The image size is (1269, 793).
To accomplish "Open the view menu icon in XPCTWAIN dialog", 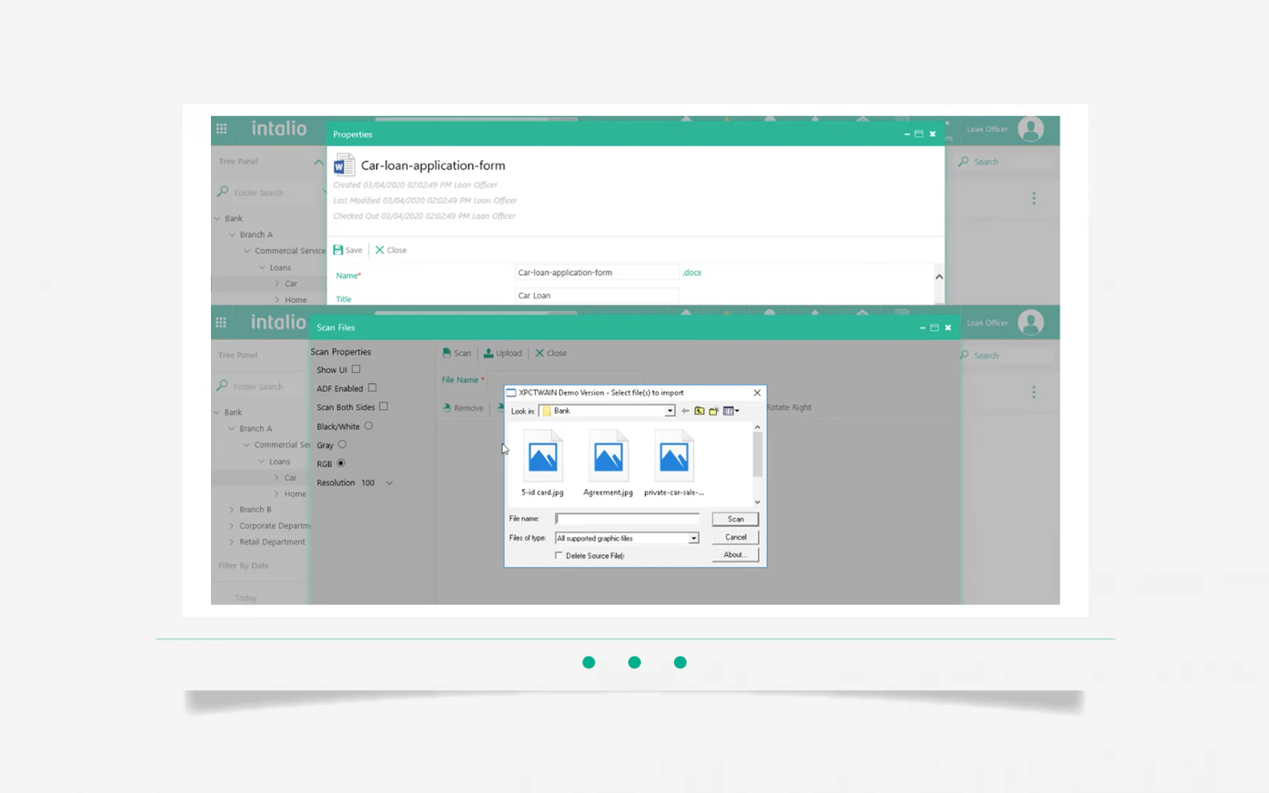I will 730,411.
